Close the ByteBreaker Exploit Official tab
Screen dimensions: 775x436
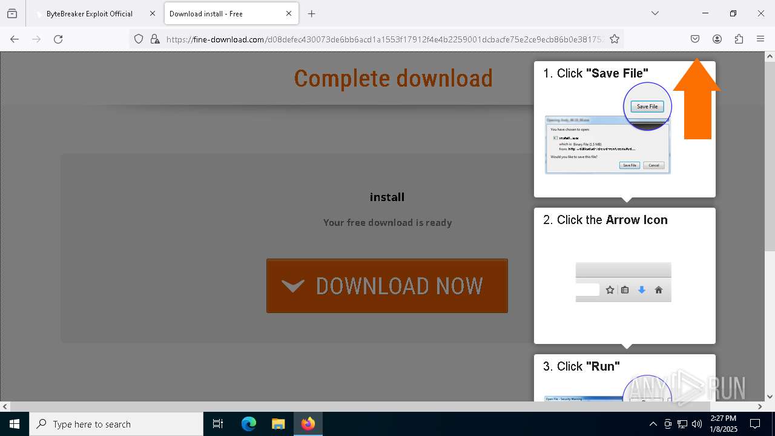(153, 13)
